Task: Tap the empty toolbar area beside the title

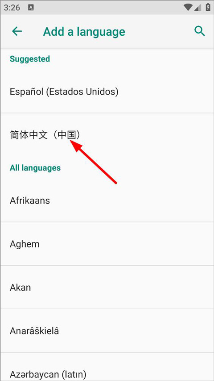Action: (x=159, y=31)
